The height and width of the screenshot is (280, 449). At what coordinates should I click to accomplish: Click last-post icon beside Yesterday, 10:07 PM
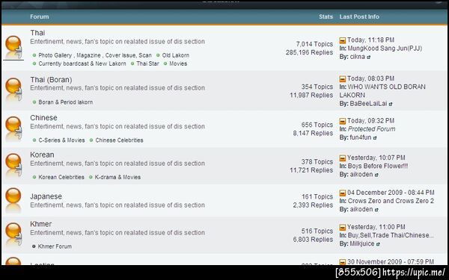pos(343,158)
